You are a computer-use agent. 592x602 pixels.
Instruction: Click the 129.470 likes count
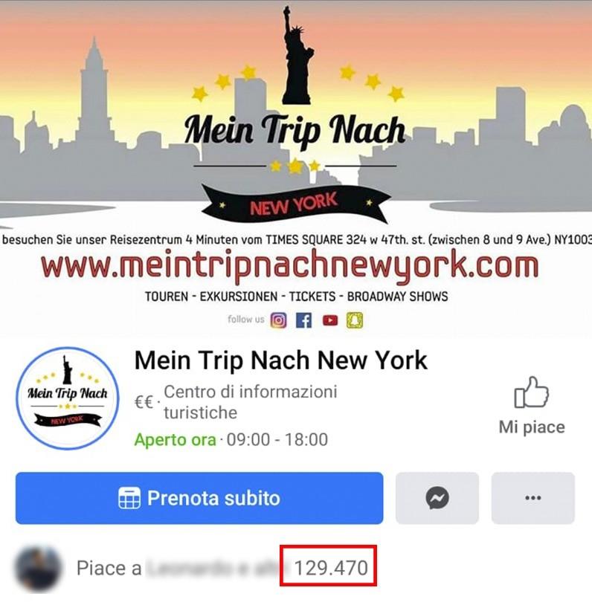(331, 568)
